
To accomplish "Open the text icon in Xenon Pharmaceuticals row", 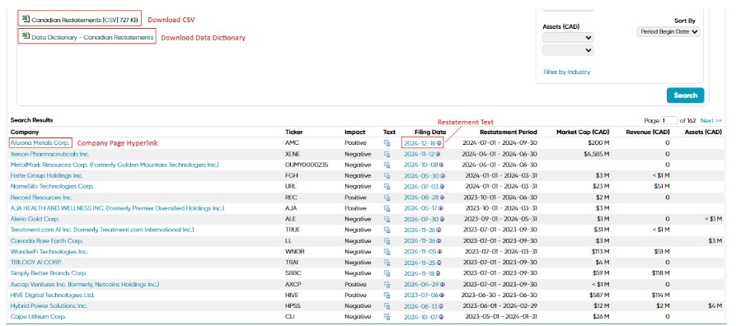I will 387,154.
